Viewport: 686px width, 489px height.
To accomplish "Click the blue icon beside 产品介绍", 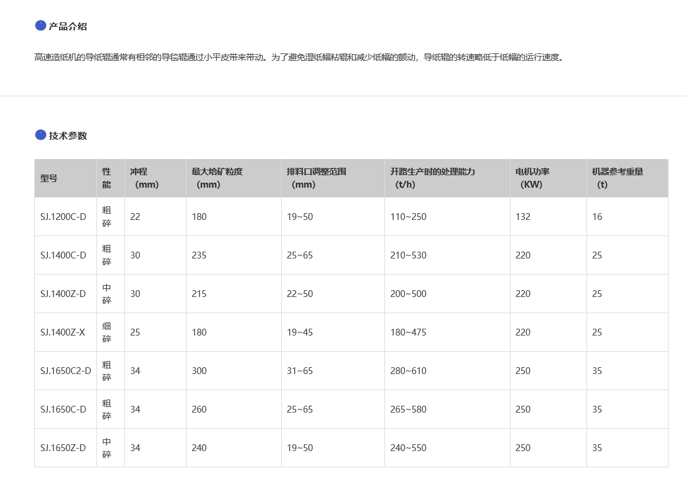I will click(40, 25).
